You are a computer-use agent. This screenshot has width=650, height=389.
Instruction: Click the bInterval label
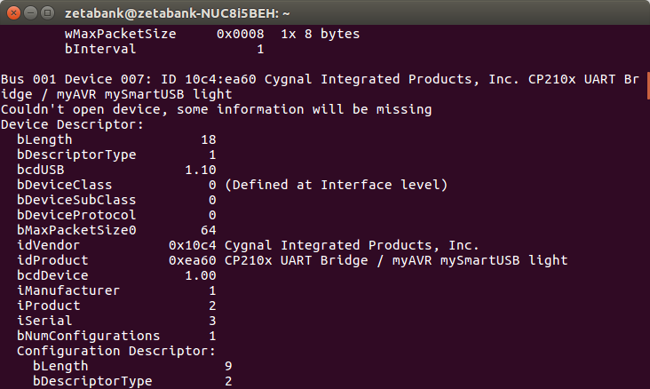(x=100, y=49)
